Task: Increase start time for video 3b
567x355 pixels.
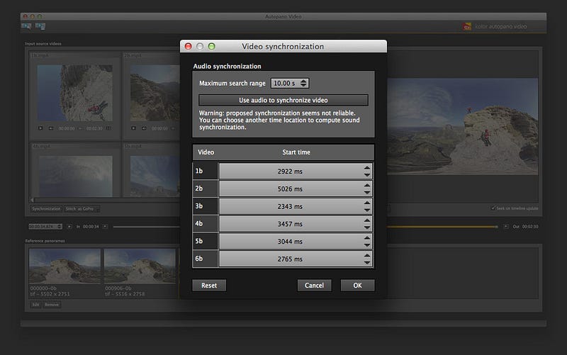Action: coord(367,203)
